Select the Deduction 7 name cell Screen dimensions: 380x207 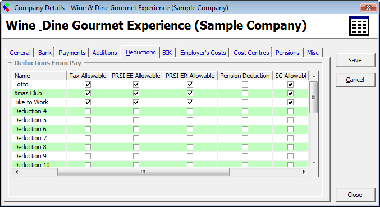tap(39, 138)
